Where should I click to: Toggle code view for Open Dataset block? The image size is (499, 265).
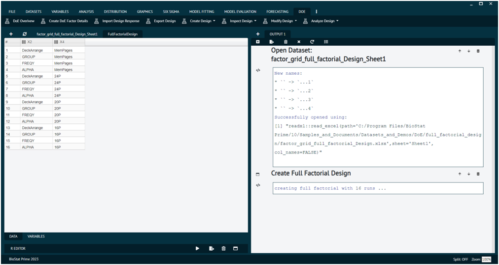tap(258, 70)
